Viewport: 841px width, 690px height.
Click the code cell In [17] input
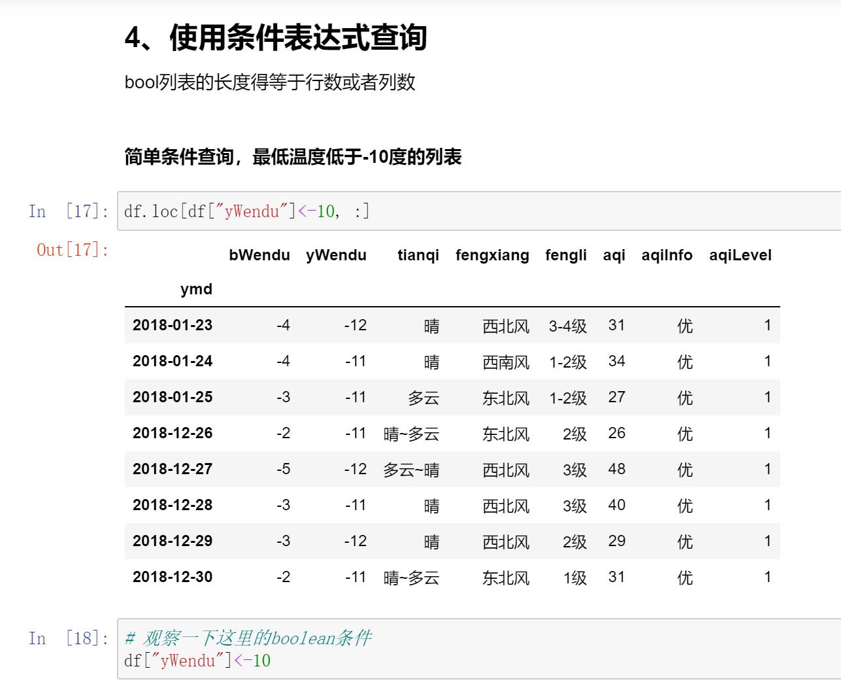[479, 211]
